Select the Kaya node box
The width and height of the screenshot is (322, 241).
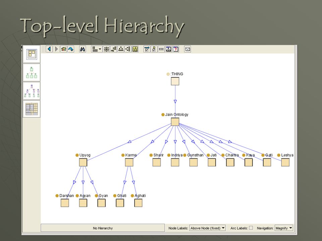tap(249, 162)
